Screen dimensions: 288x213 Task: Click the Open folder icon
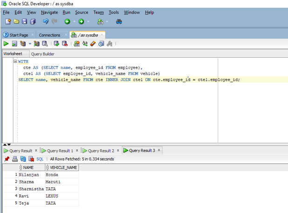coord(16,21)
